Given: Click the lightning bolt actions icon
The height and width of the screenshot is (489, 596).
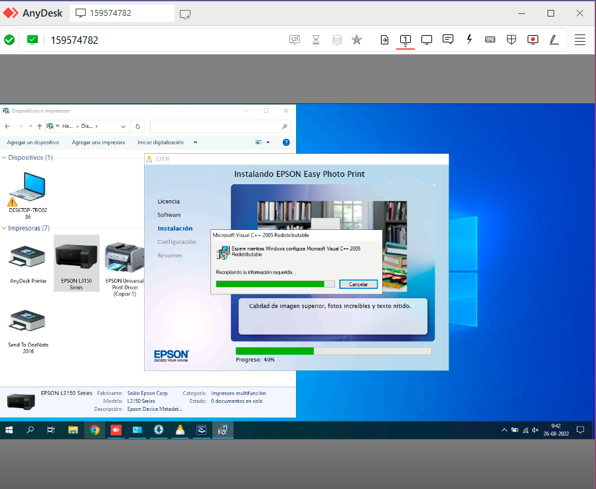Looking at the screenshot, I should point(469,40).
